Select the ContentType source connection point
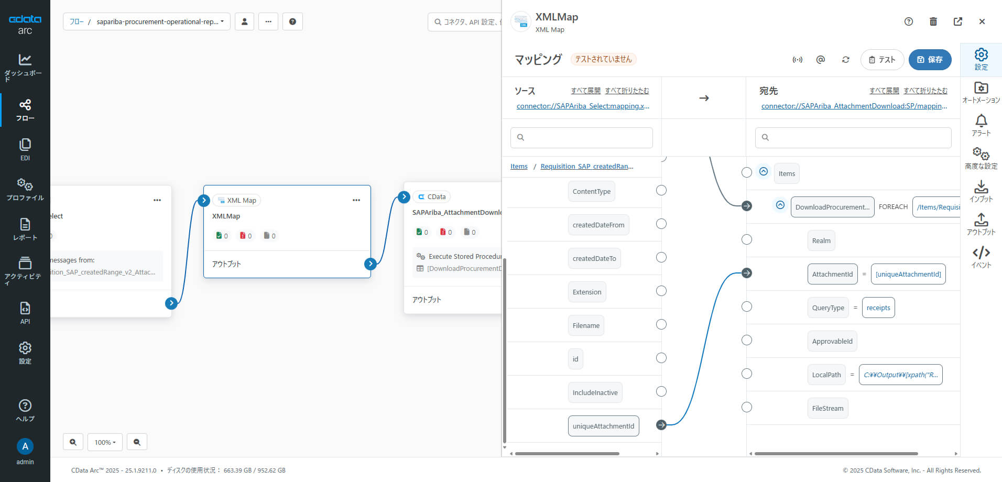1002x482 pixels. click(x=661, y=190)
